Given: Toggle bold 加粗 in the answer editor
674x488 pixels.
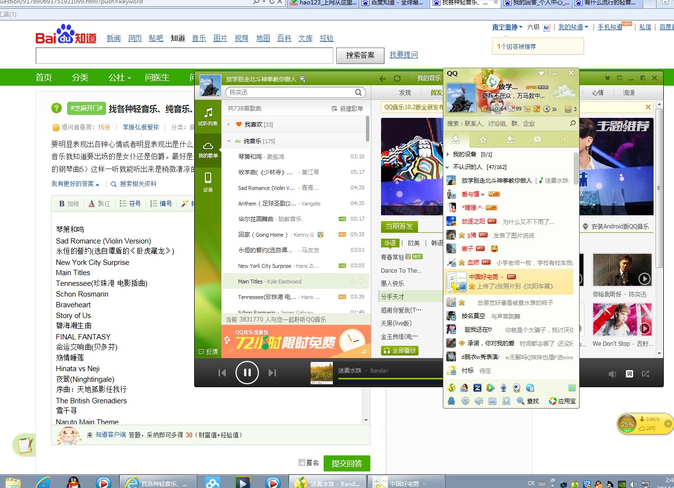Looking at the screenshot, I should pyautogui.click(x=69, y=204).
